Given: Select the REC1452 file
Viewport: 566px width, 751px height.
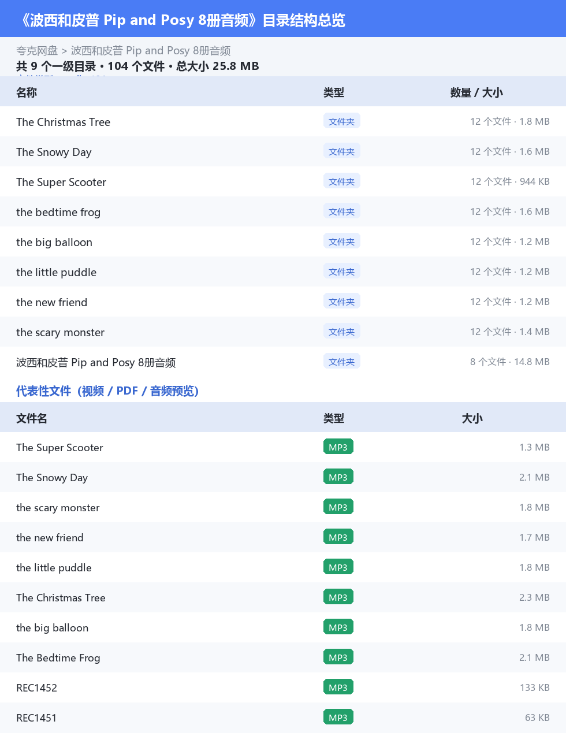Looking at the screenshot, I should (x=283, y=687).
